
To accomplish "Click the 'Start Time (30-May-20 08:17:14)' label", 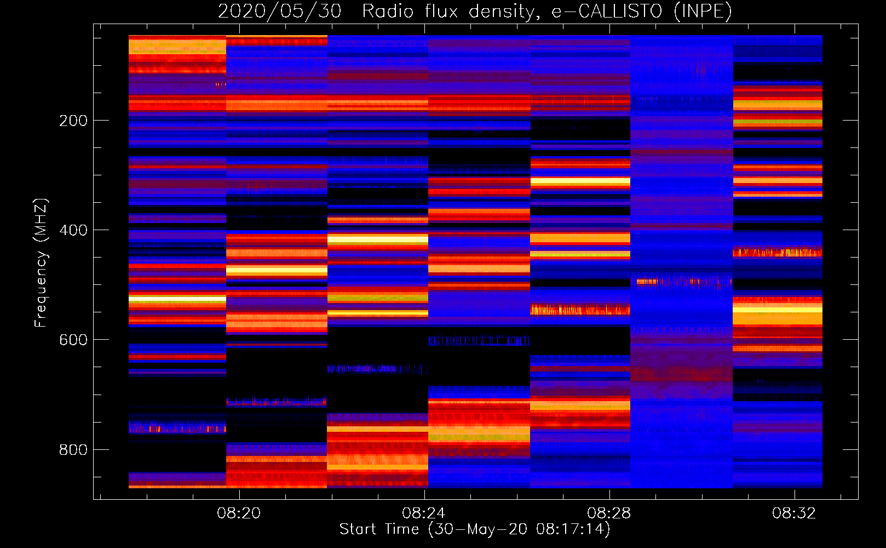I will click(475, 529).
